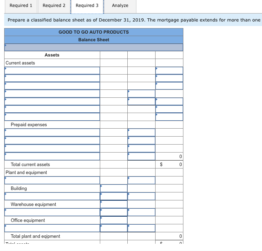Click the Total plant and eqipment label
262x251 pixels.
[x=35, y=236]
